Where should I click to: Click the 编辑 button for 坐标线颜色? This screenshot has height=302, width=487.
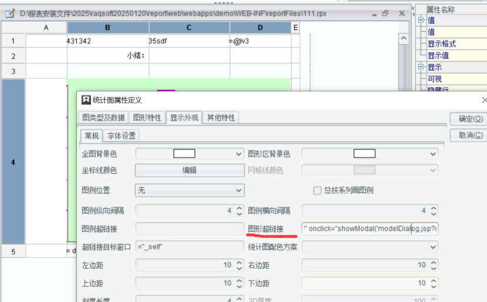pyautogui.click(x=190, y=170)
